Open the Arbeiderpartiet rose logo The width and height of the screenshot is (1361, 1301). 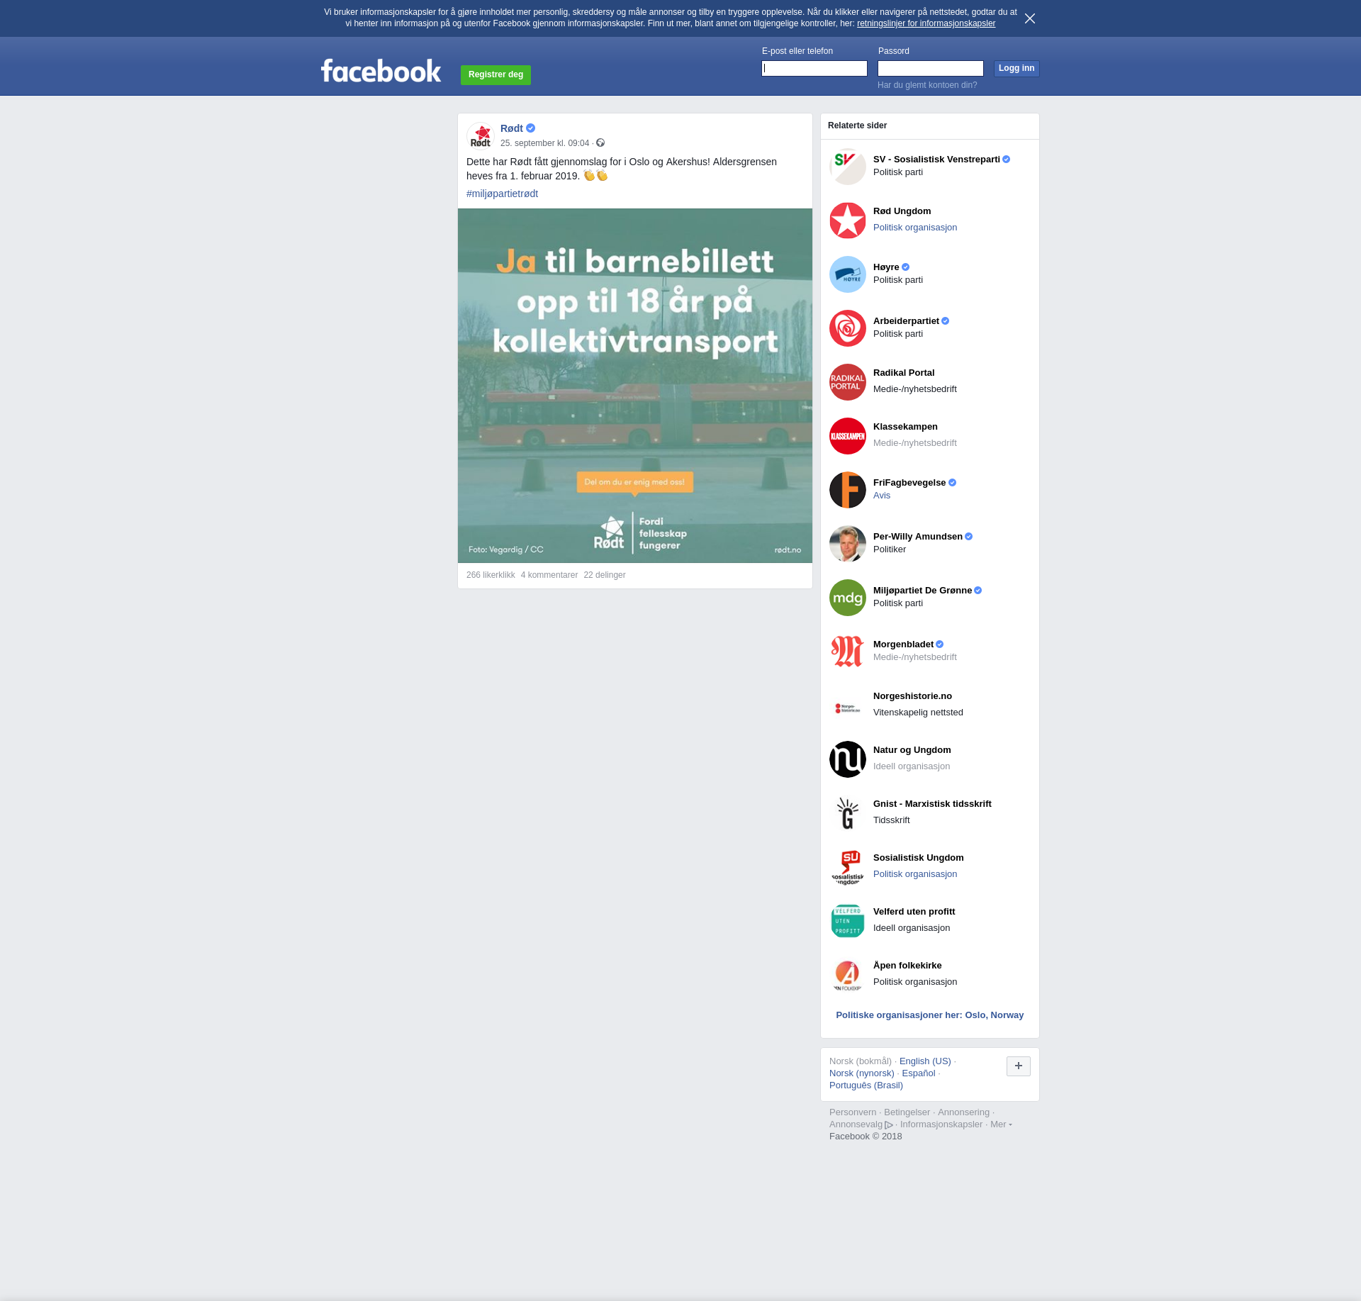(848, 328)
